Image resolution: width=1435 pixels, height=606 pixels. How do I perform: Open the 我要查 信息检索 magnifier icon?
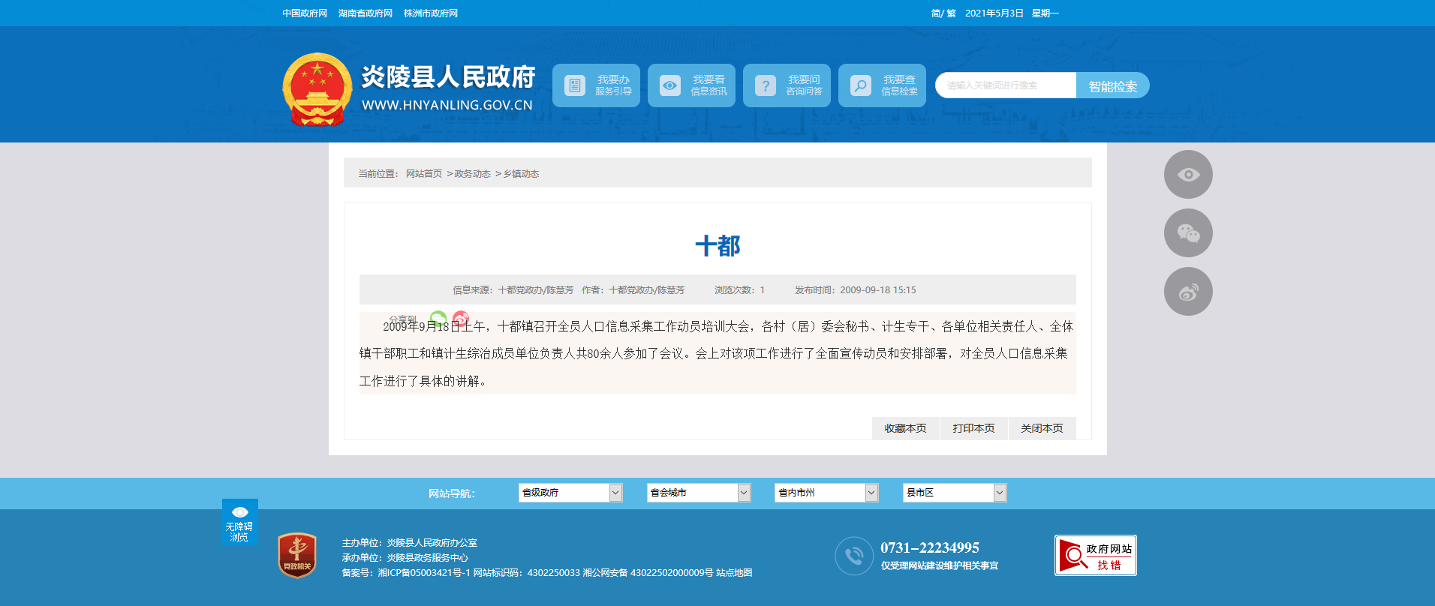861,85
